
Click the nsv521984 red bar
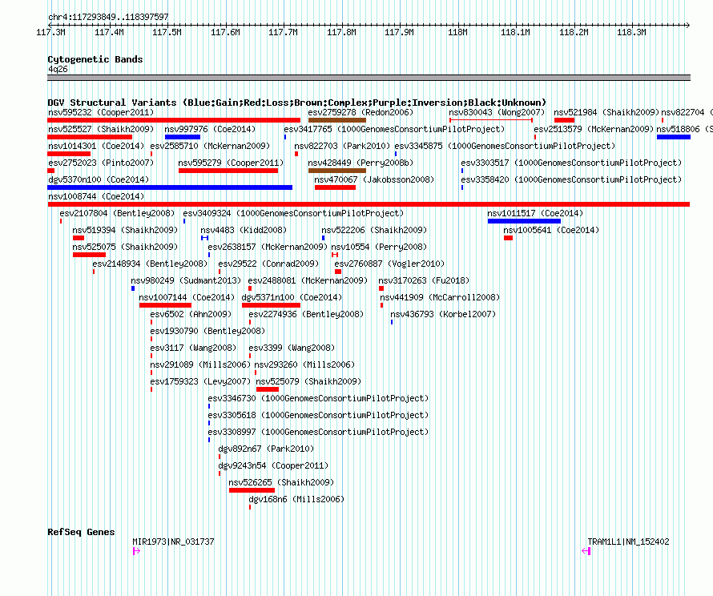coord(564,120)
